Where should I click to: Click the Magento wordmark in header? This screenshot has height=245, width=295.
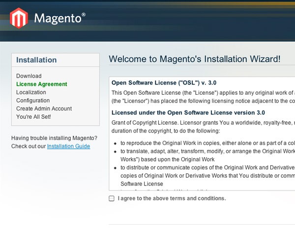pos(59,19)
